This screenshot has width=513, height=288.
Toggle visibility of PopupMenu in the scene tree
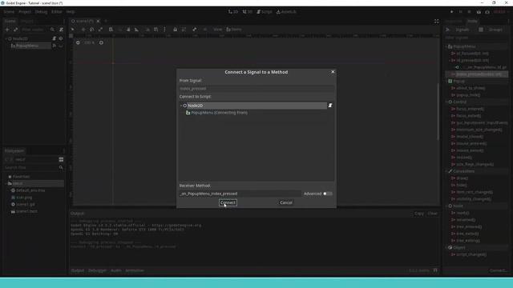(x=61, y=46)
